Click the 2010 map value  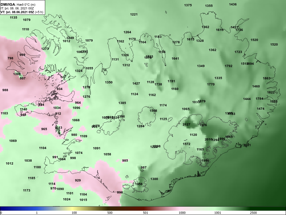208,139
